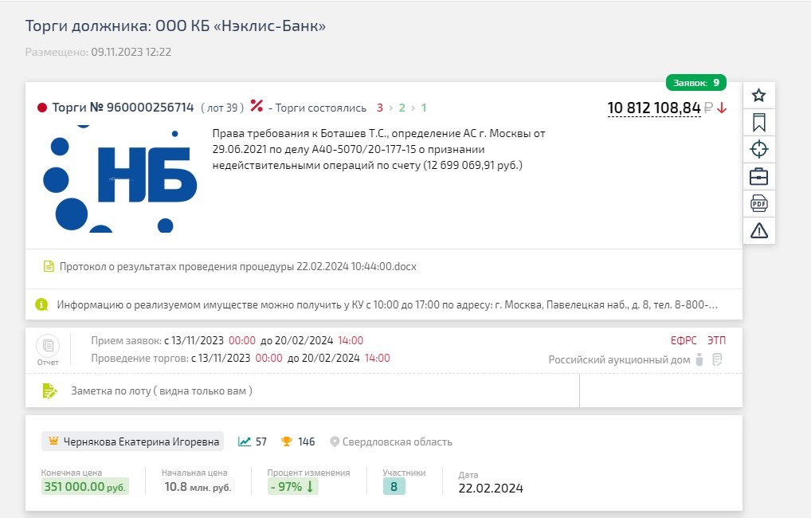Screen dimensions: 811x518
Task: Add a note in Заметка по лоту field
Action: tap(303, 390)
